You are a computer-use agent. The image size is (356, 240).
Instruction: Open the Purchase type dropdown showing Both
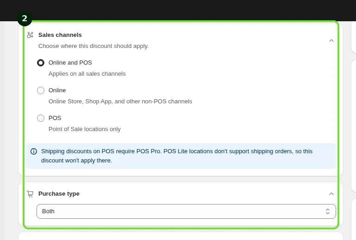[186, 211]
